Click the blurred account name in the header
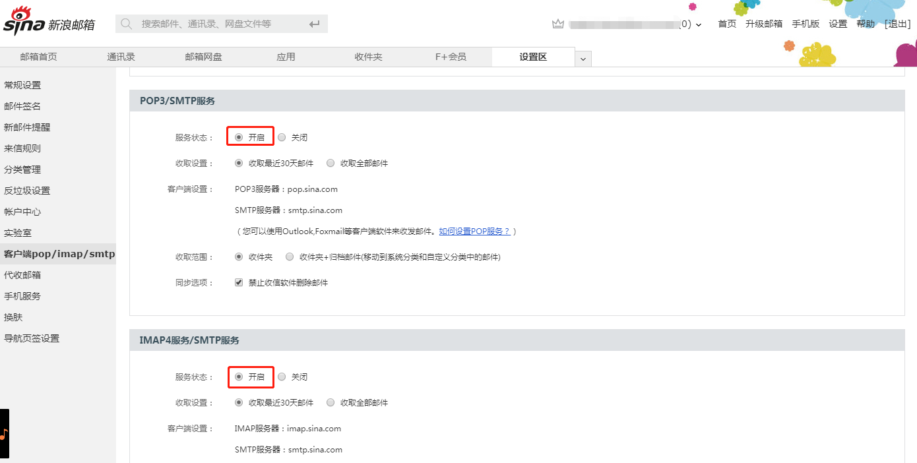The width and height of the screenshot is (917, 463). (x=623, y=24)
